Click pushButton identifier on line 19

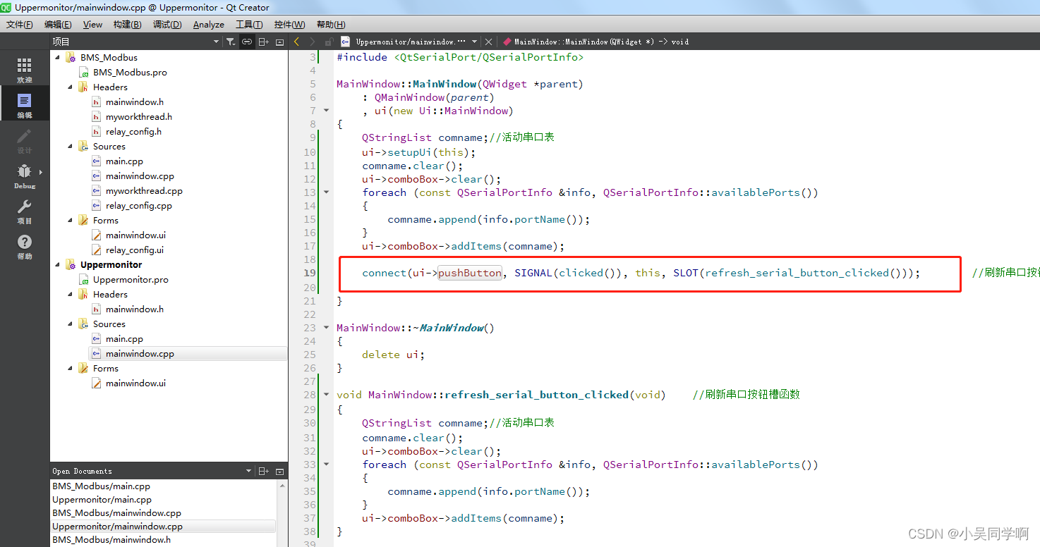pyautogui.click(x=470, y=273)
